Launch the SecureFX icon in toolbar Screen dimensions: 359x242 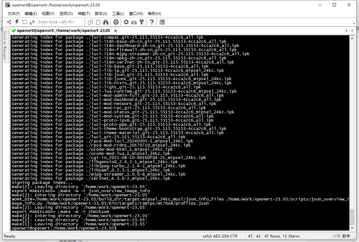point(162,22)
